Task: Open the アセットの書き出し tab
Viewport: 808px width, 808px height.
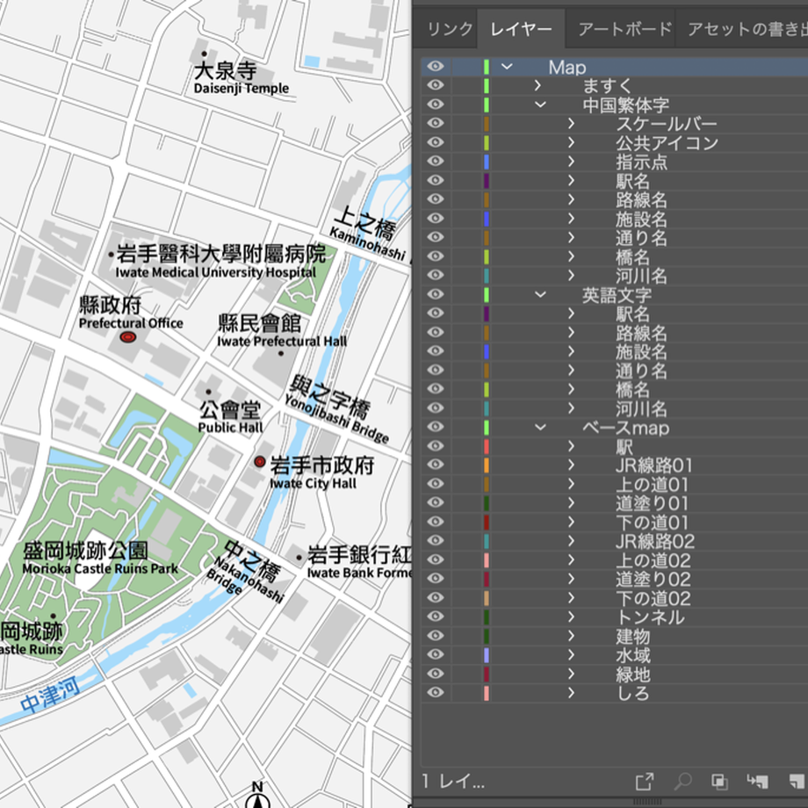Action: 747,29
